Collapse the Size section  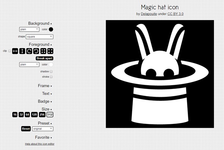pos(47,109)
